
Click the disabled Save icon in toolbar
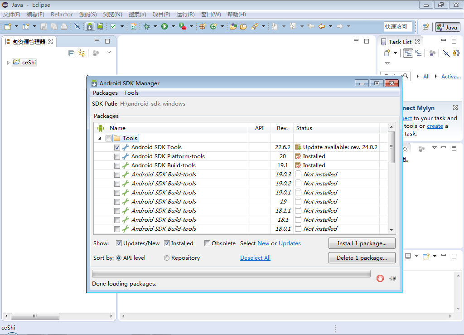point(43,27)
